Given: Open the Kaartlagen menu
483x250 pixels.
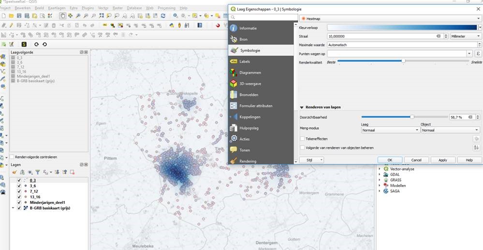Looking at the screenshot, I should point(57,8).
